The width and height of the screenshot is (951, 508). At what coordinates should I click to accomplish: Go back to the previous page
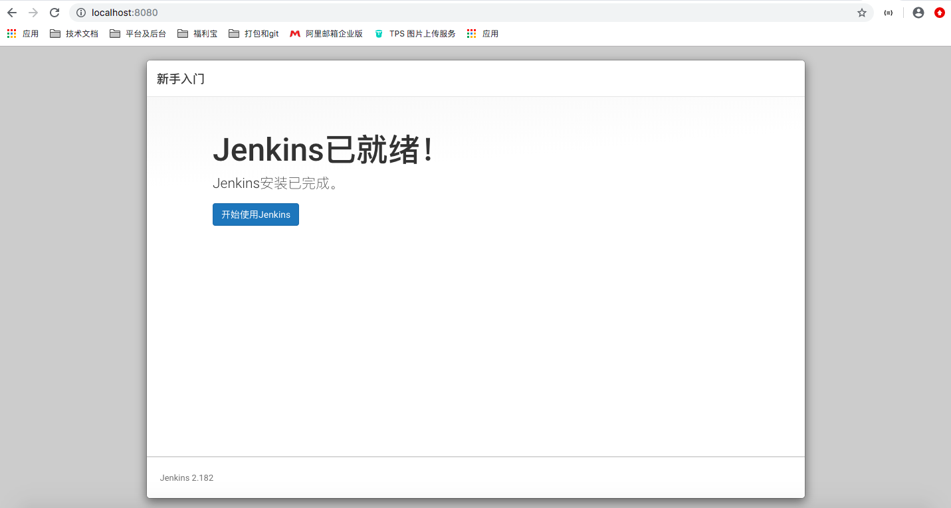tap(12, 13)
